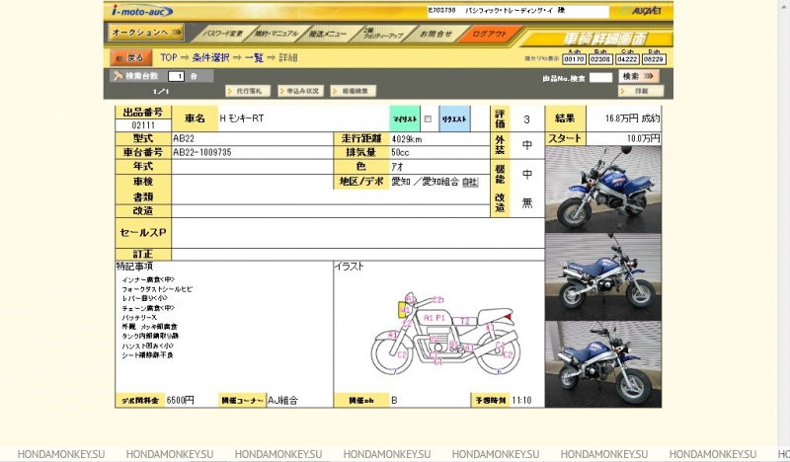Image resolution: width=790 pixels, height=462 pixels.
Task: Click the i-moto-auc logo
Action: coord(141,11)
